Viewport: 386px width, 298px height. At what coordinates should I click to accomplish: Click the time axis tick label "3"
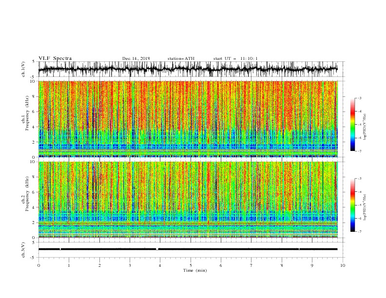[130, 265]
